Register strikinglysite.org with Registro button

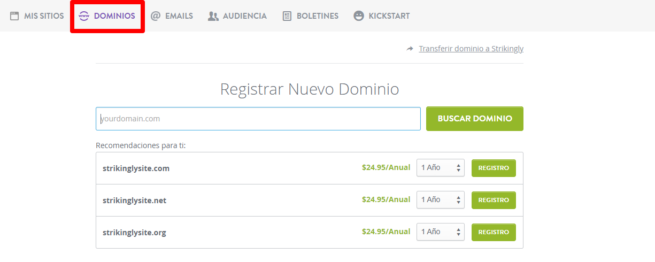tap(494, 232)
